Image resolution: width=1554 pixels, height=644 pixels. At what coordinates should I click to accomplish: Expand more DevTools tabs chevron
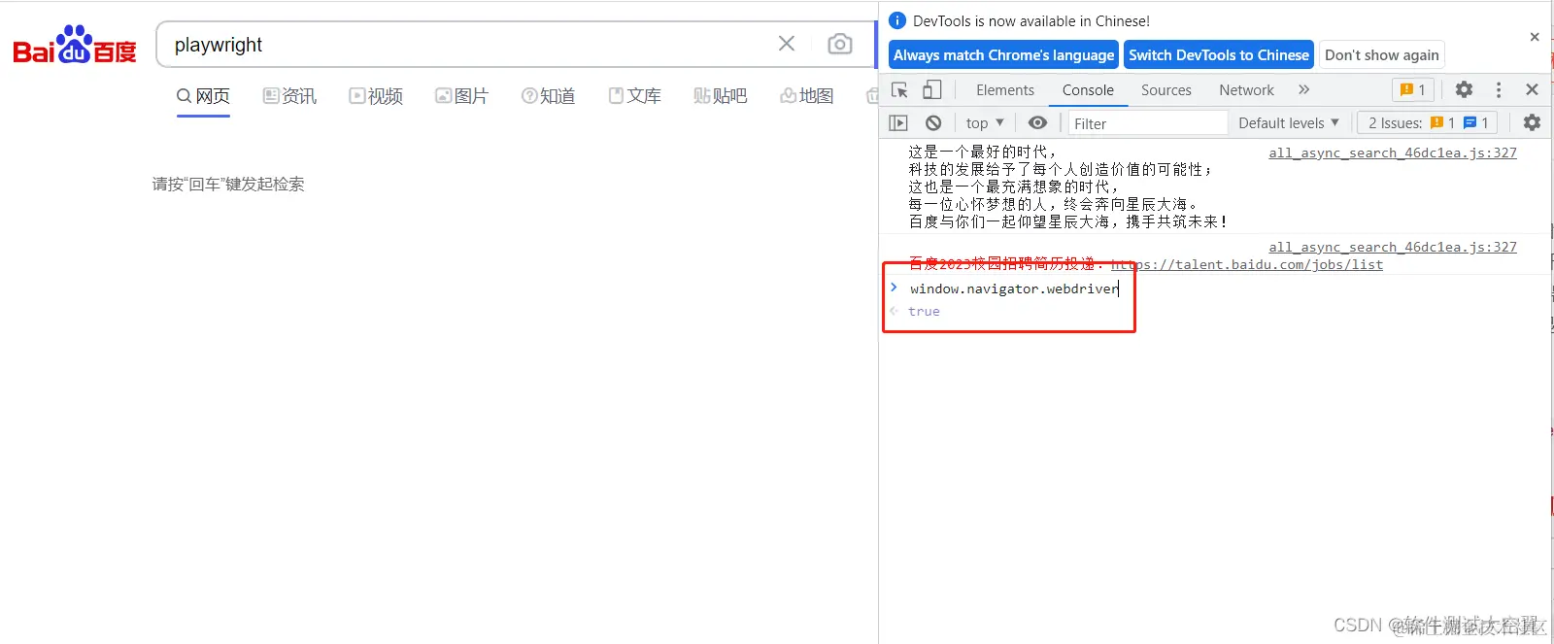[1303, 89]
